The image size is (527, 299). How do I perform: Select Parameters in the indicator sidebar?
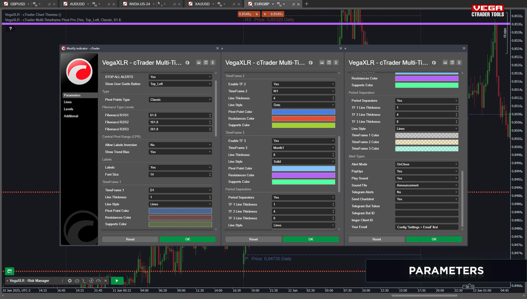80,95
